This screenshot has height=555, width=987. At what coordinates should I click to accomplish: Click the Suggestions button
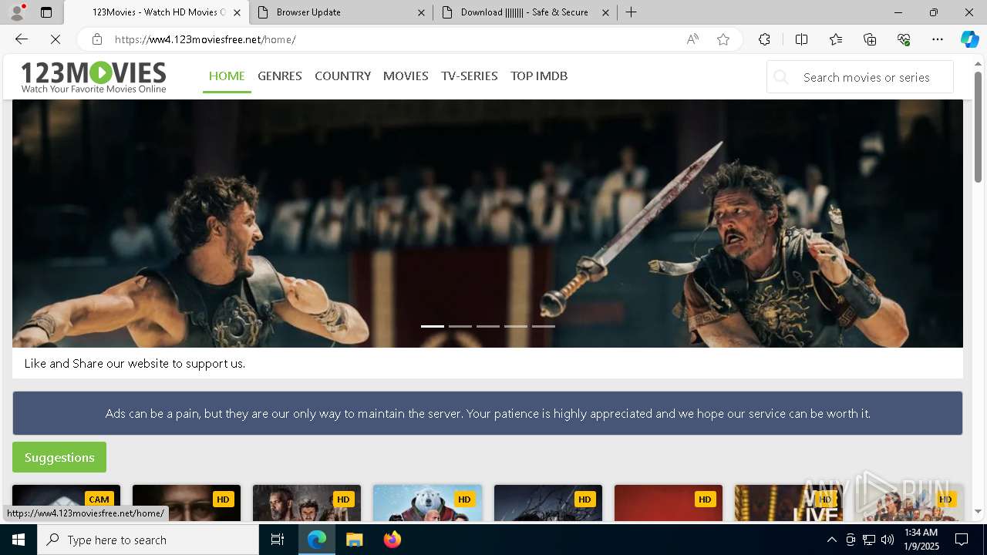(x=59, y=457)
